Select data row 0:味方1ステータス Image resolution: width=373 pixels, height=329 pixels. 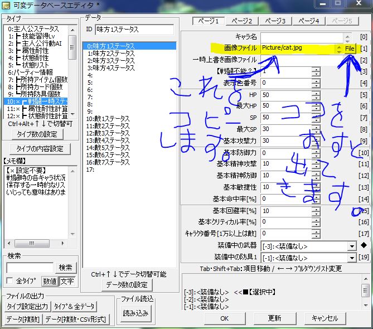[x=129, y=46]
